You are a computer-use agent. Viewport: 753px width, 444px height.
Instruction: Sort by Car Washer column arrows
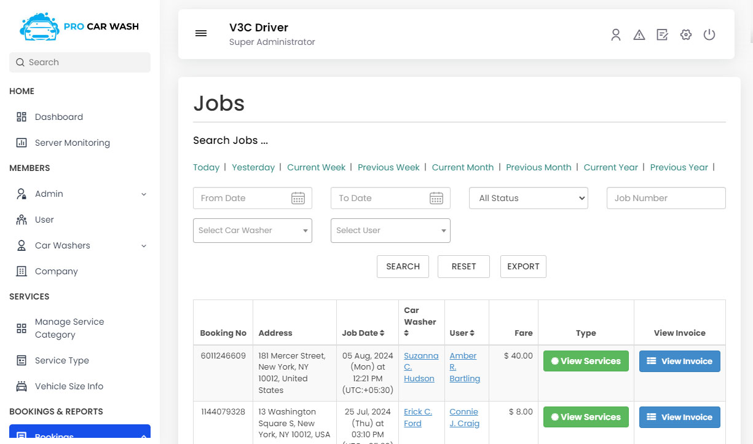406,333
